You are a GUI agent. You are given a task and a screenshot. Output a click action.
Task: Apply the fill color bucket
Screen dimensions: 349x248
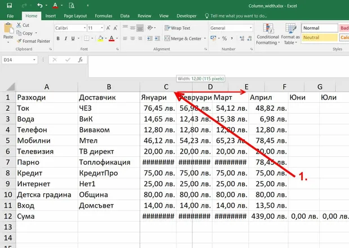101,38
